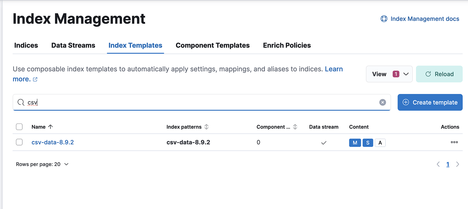Expand the Rows per page selector

point(42,164)
